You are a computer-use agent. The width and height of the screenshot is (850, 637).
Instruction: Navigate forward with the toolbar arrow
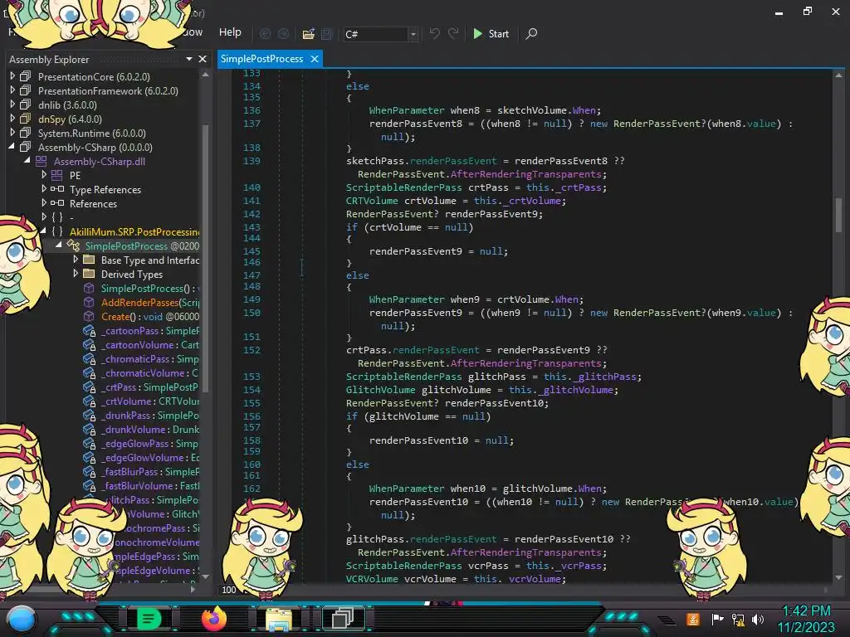(x=284, y=33)
